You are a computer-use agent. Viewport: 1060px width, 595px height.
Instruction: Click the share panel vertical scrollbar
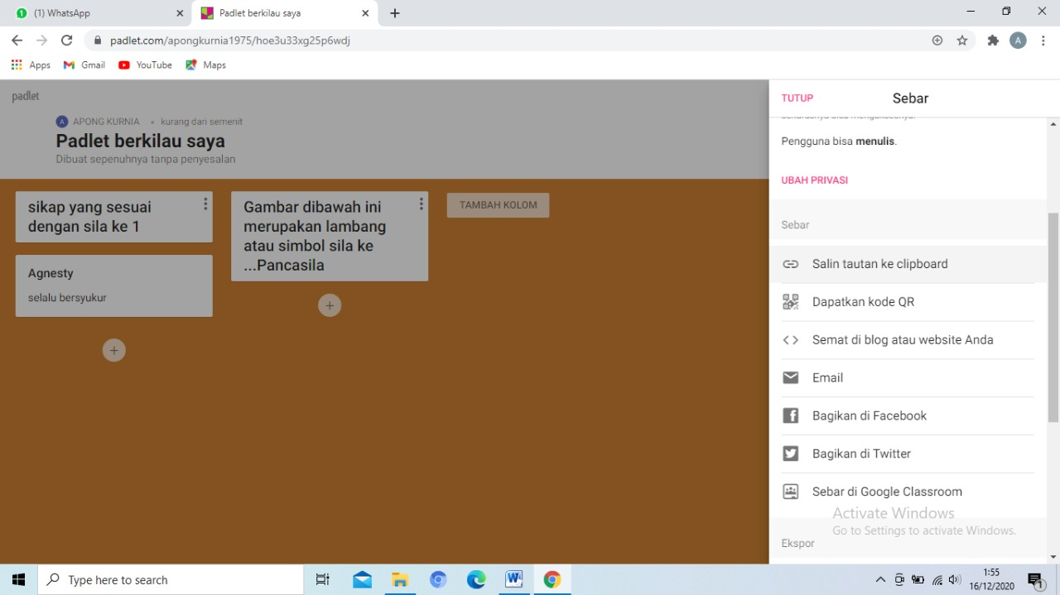tap(1053, 314)
